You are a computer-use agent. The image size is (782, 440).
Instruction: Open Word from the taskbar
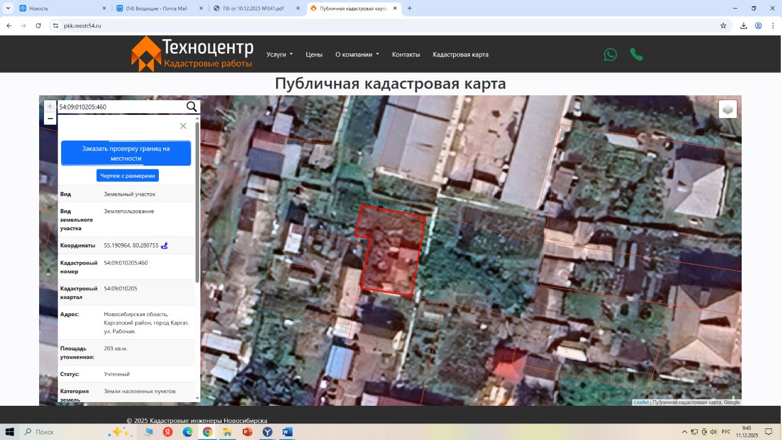(x=287, y=432)
